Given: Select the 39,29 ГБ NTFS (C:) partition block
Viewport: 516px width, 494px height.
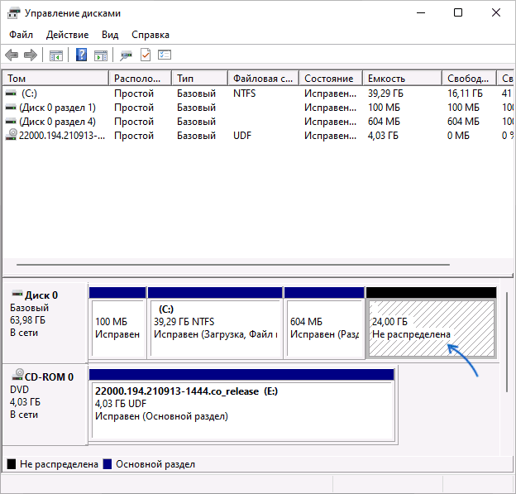Looking at the screenshot, I should click(214, 329).
